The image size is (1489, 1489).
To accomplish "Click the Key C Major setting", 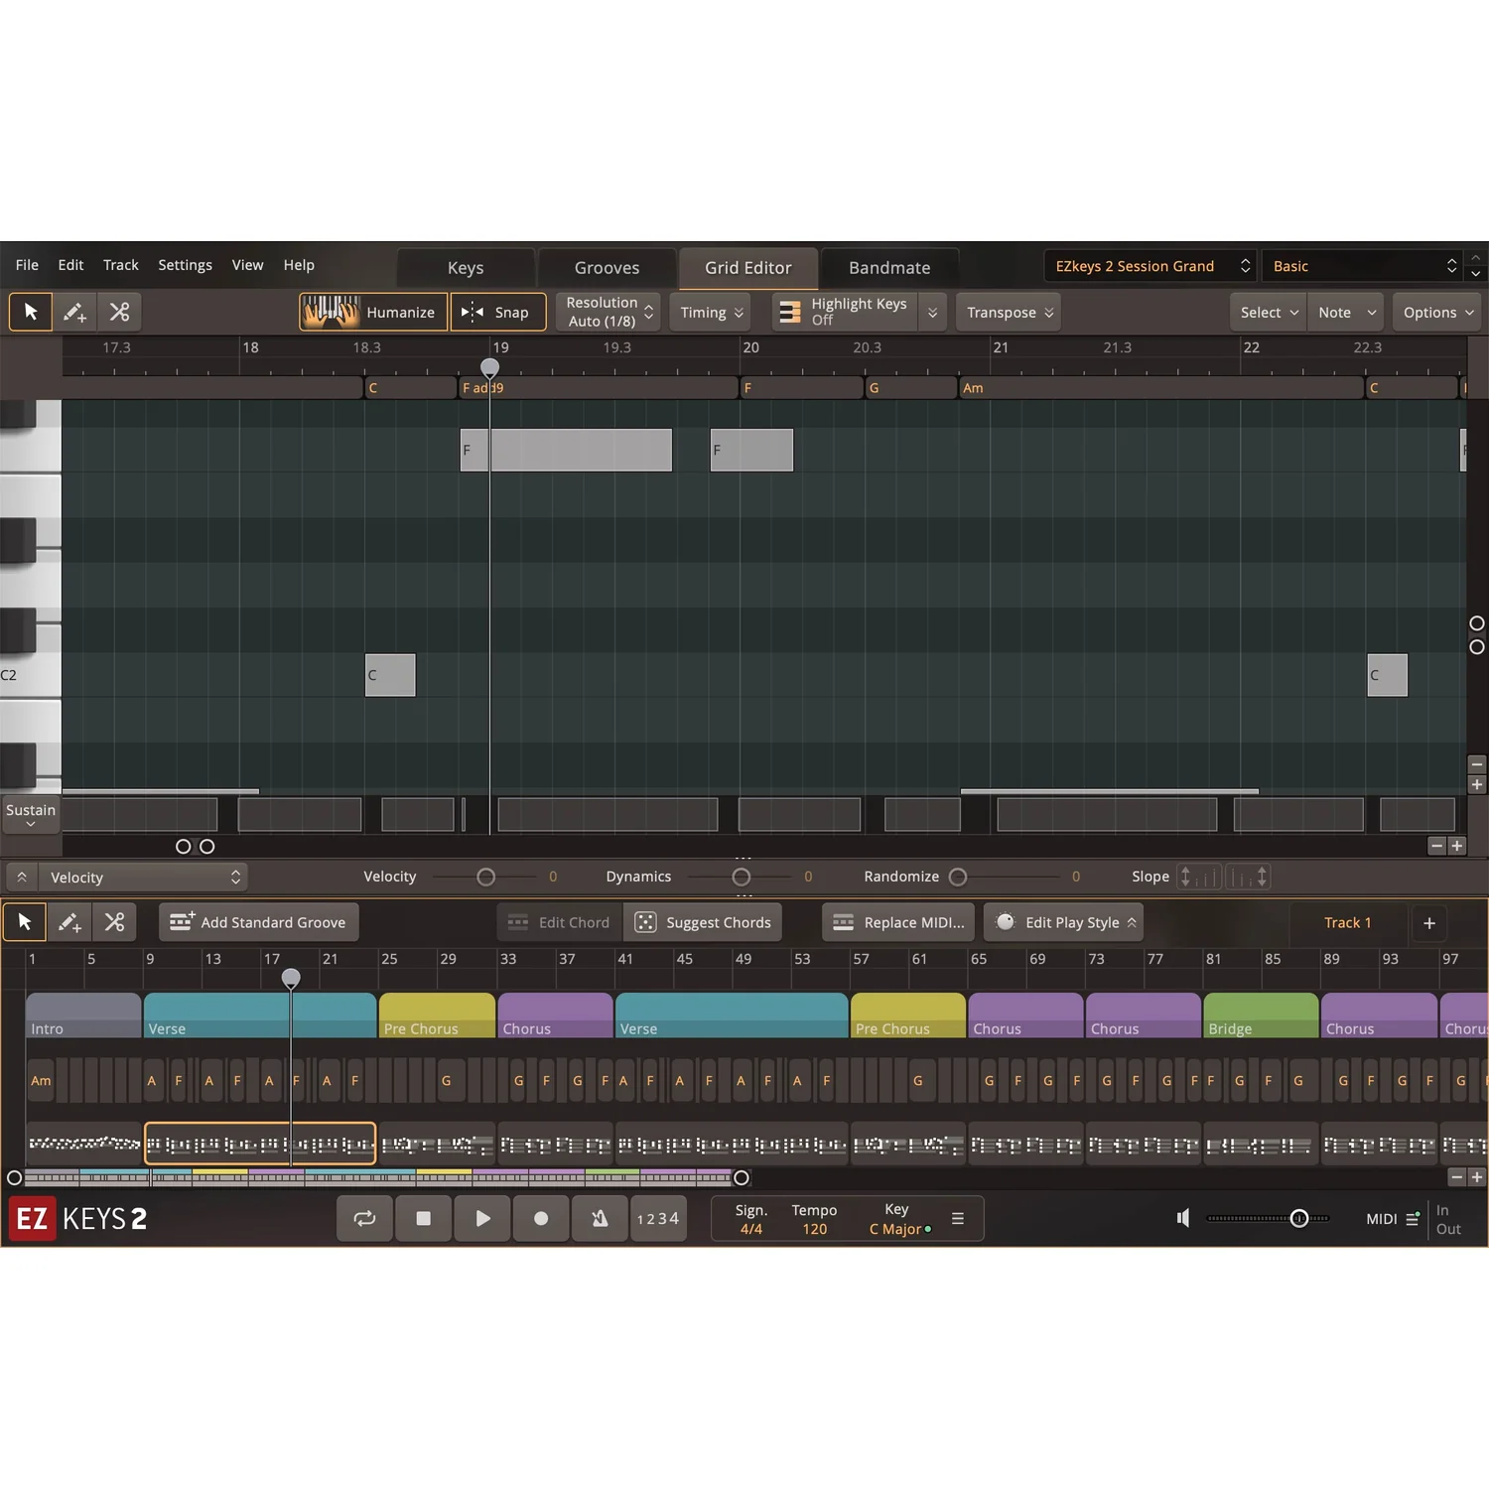I will pos(899,1219).
